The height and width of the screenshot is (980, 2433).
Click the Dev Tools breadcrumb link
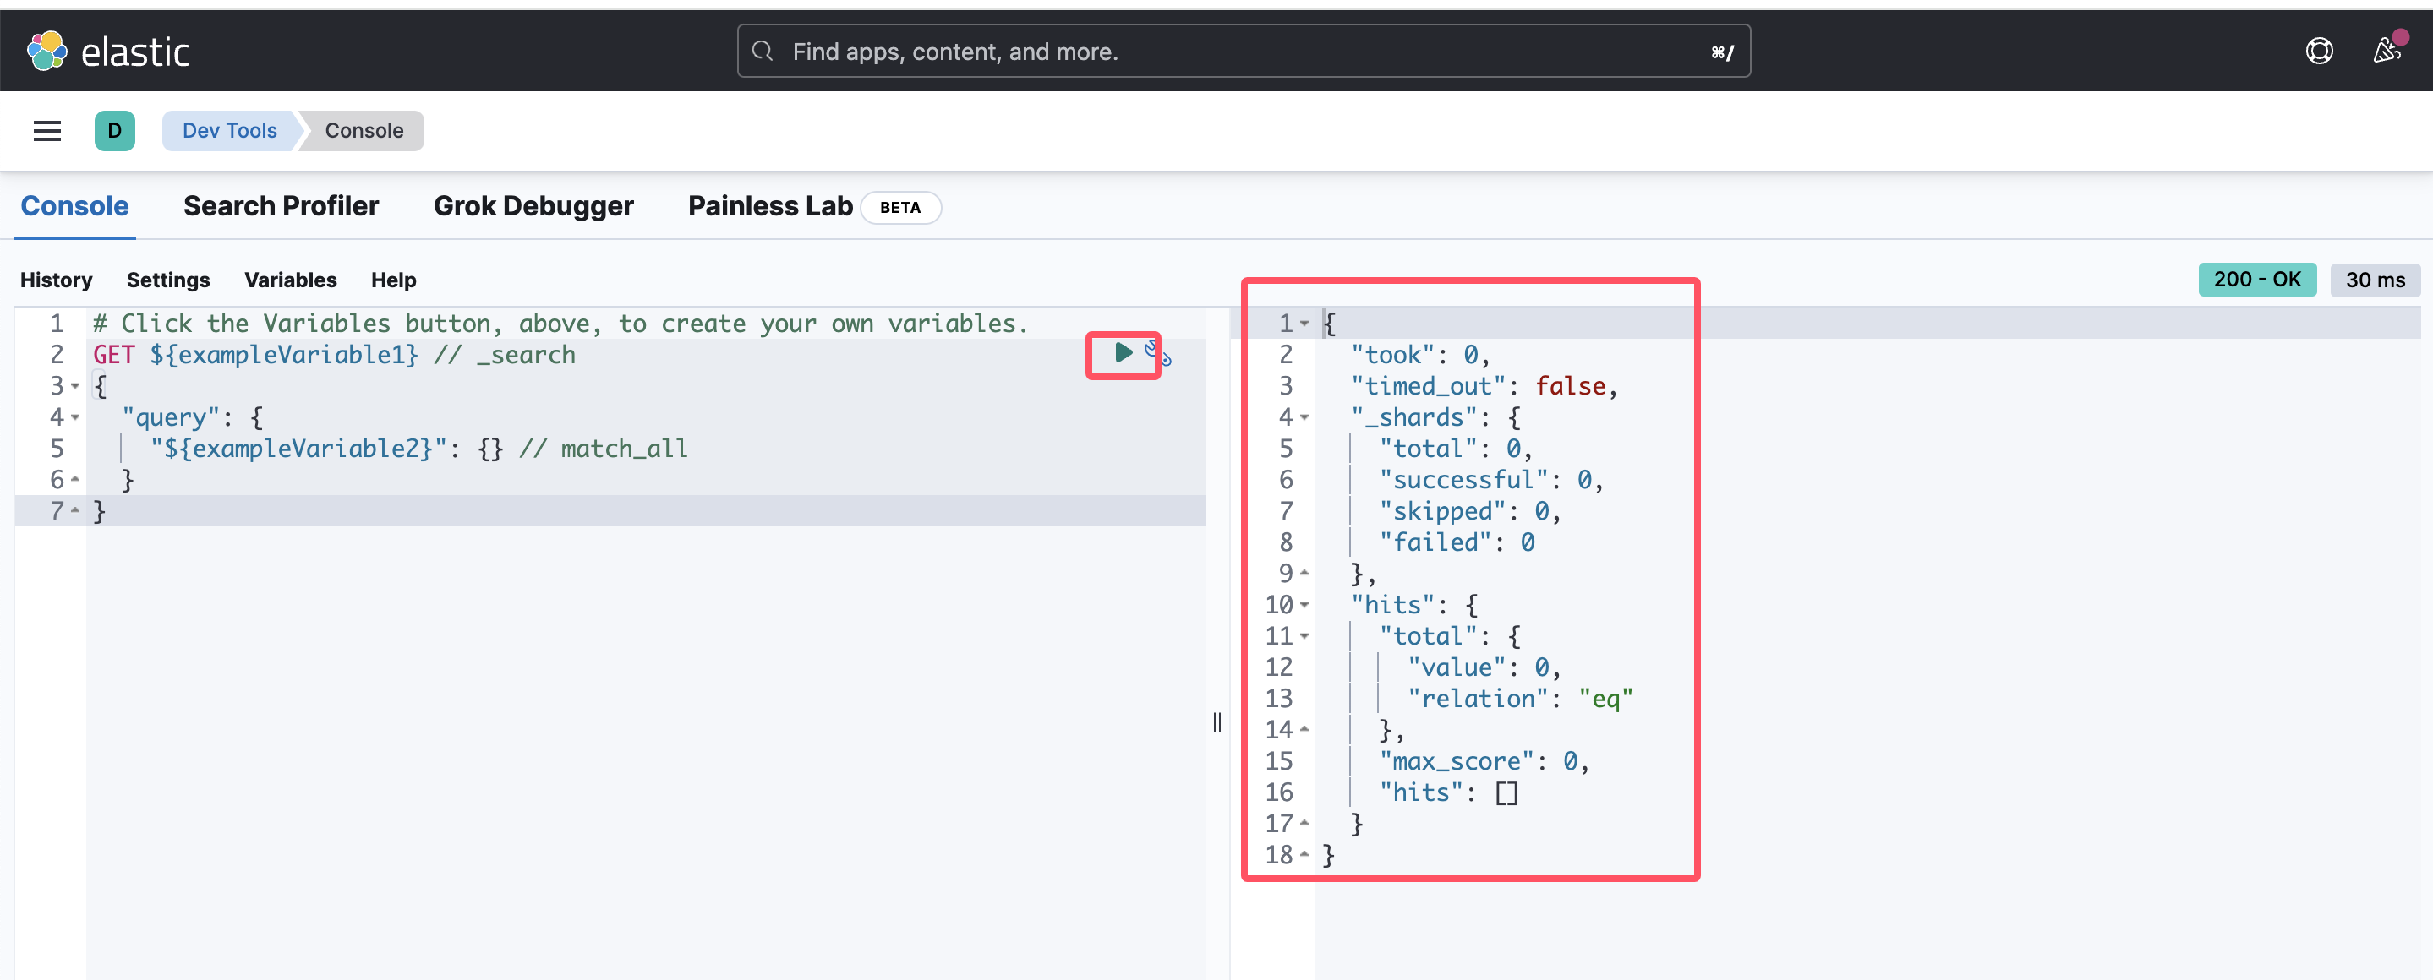[229, 130]
